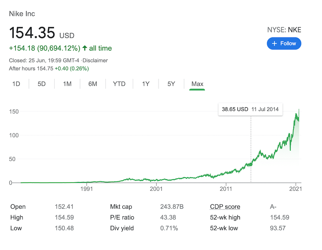The width and height of the screenshot is (322, 250).
Task: Click the Nike Inc title
Action: click(x=22, y=14)
